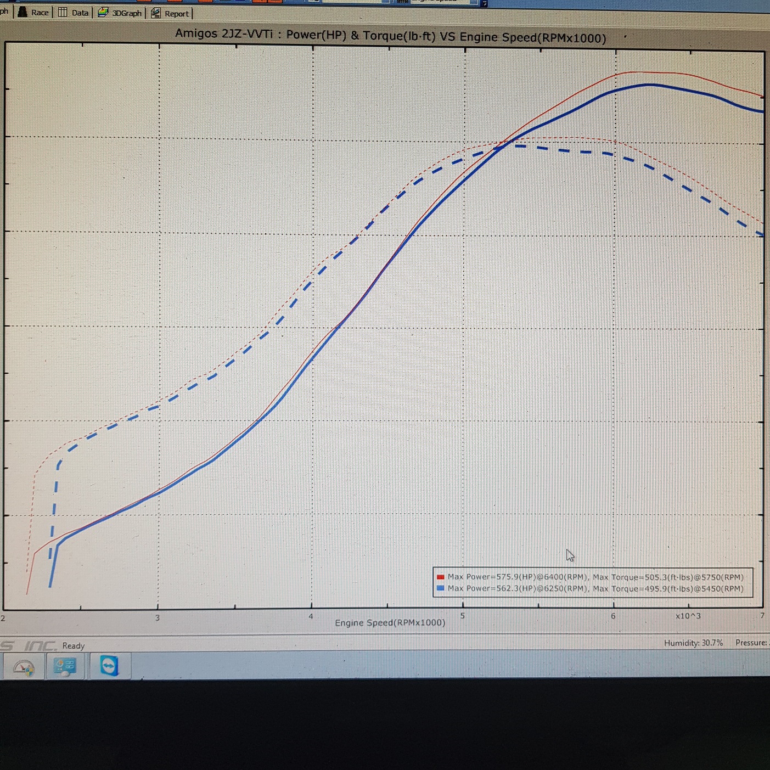Image resolution: width=770 pixels, height=770 pixels.
Task: Click the Humidity reading in status bar
Action: tap(693, 643)
